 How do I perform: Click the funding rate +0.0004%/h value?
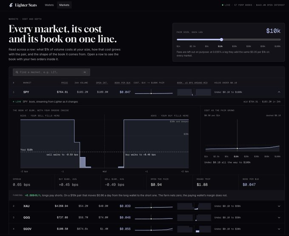point(33,195)
